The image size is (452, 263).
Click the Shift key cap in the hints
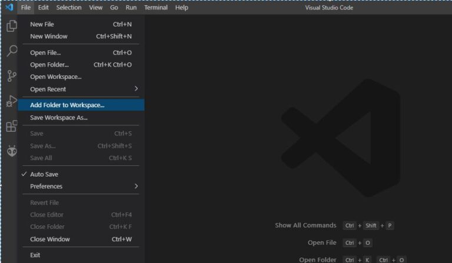pos(371,225)
